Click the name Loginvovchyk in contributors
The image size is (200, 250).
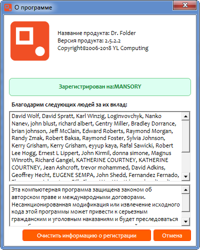point(125,116)
